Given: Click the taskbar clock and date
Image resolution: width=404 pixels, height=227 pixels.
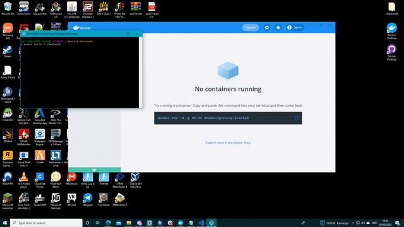Looking at the screenshot, I should pos(386,223).
